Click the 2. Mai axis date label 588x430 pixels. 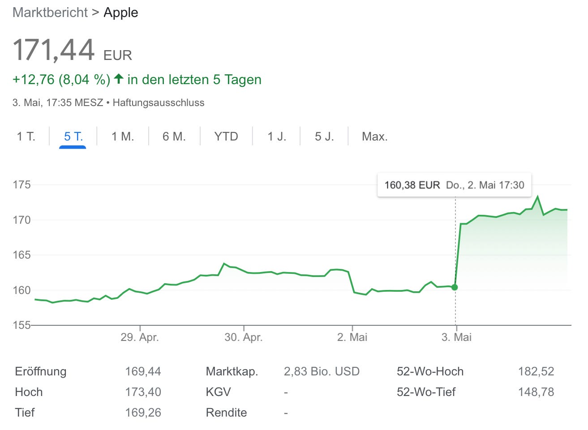pos(352,337)
